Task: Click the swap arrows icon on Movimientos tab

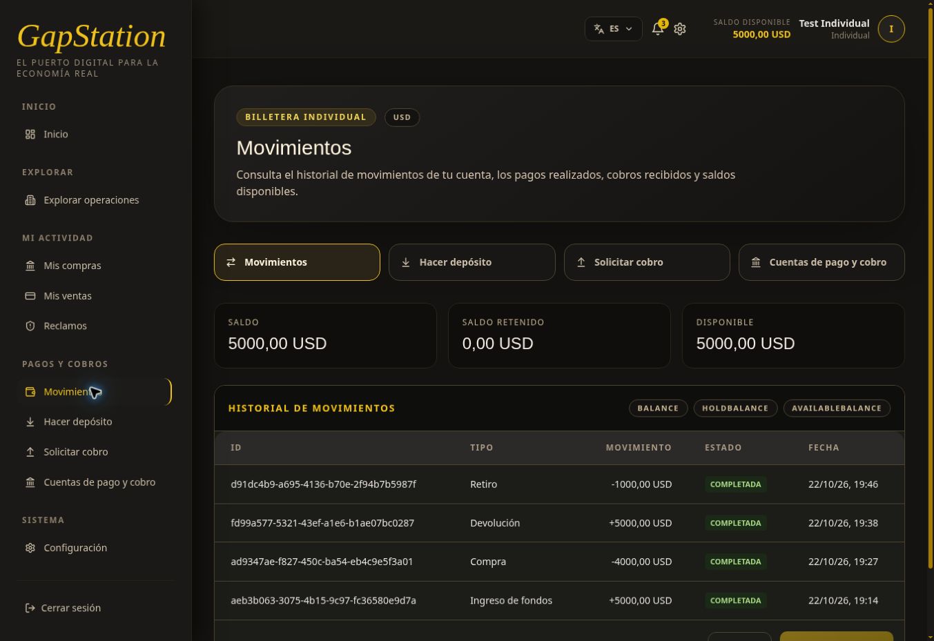Action: [231, 262]
